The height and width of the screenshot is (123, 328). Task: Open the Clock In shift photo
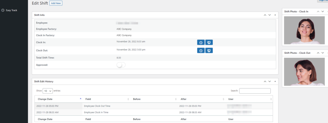(304, 30)
